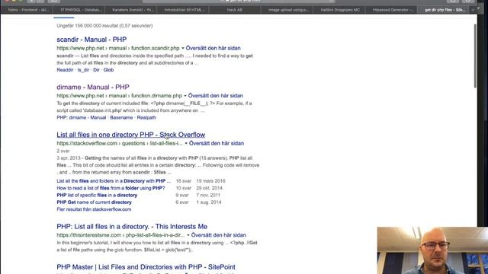Click the '18 svar' answer count
The height and width of the screenshot is (274, 488).
coord(183,181)
